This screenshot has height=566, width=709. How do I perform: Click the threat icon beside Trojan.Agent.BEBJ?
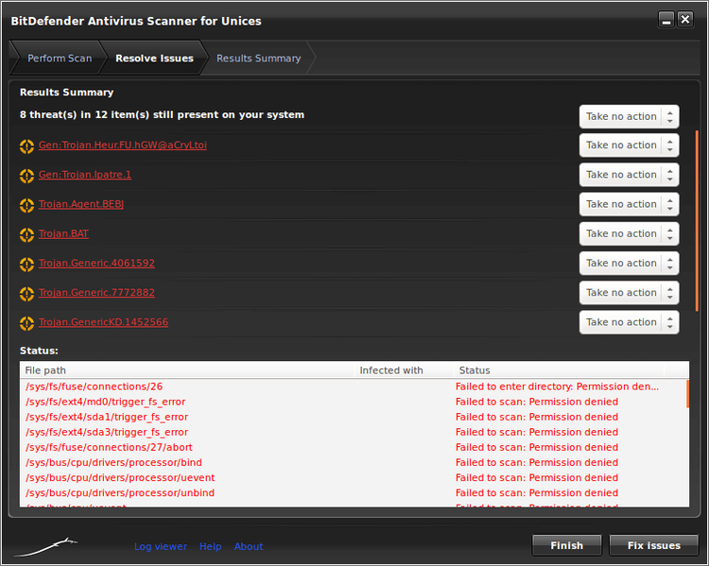[26, 205]
